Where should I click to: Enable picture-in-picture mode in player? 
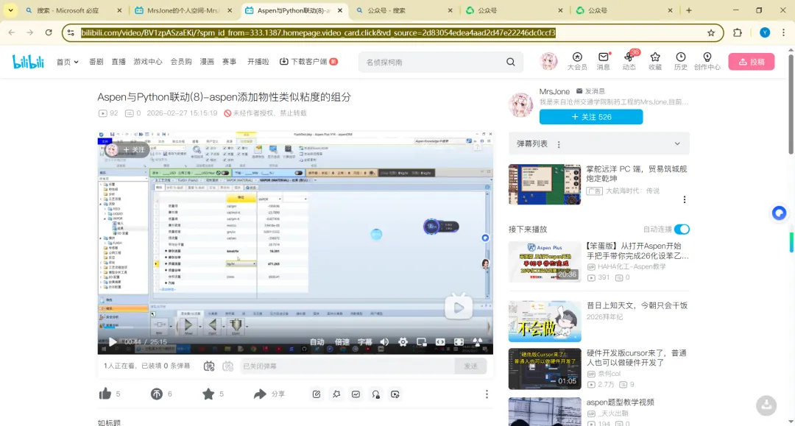point(421,342)
